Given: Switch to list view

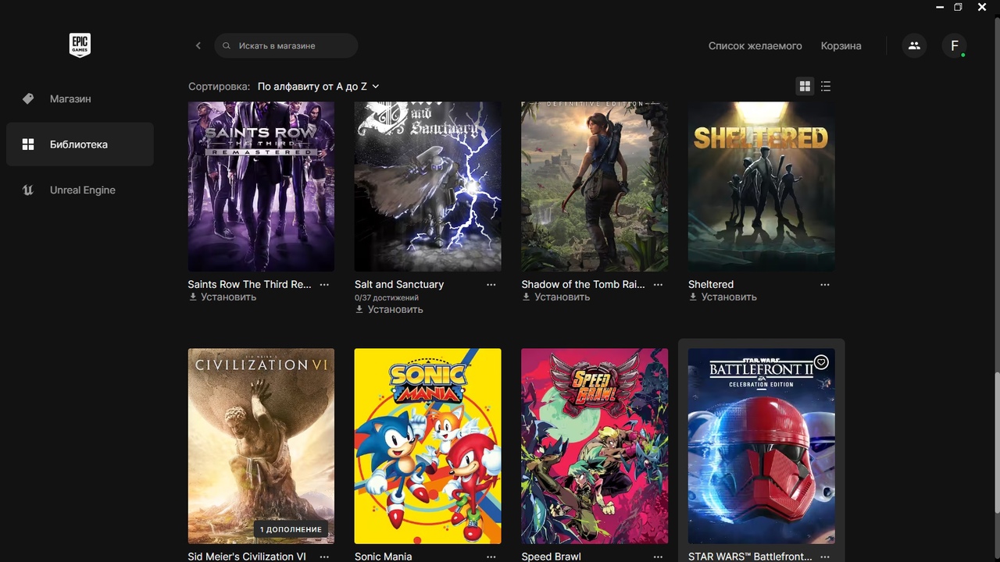Looking at the screenshot, I should [x=826, y=86].
